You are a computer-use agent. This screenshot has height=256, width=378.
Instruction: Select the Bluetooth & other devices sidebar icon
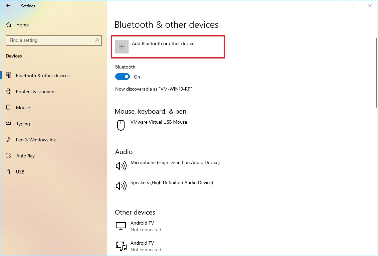point(8,76)
